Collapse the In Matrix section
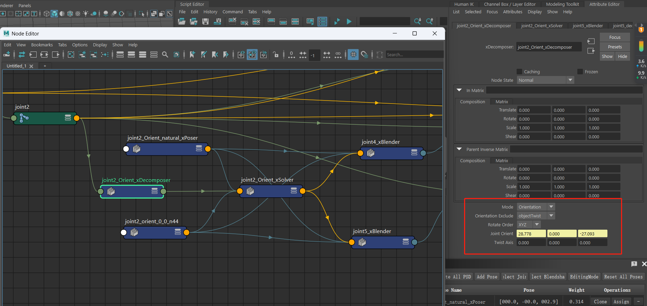 [459, 90]
